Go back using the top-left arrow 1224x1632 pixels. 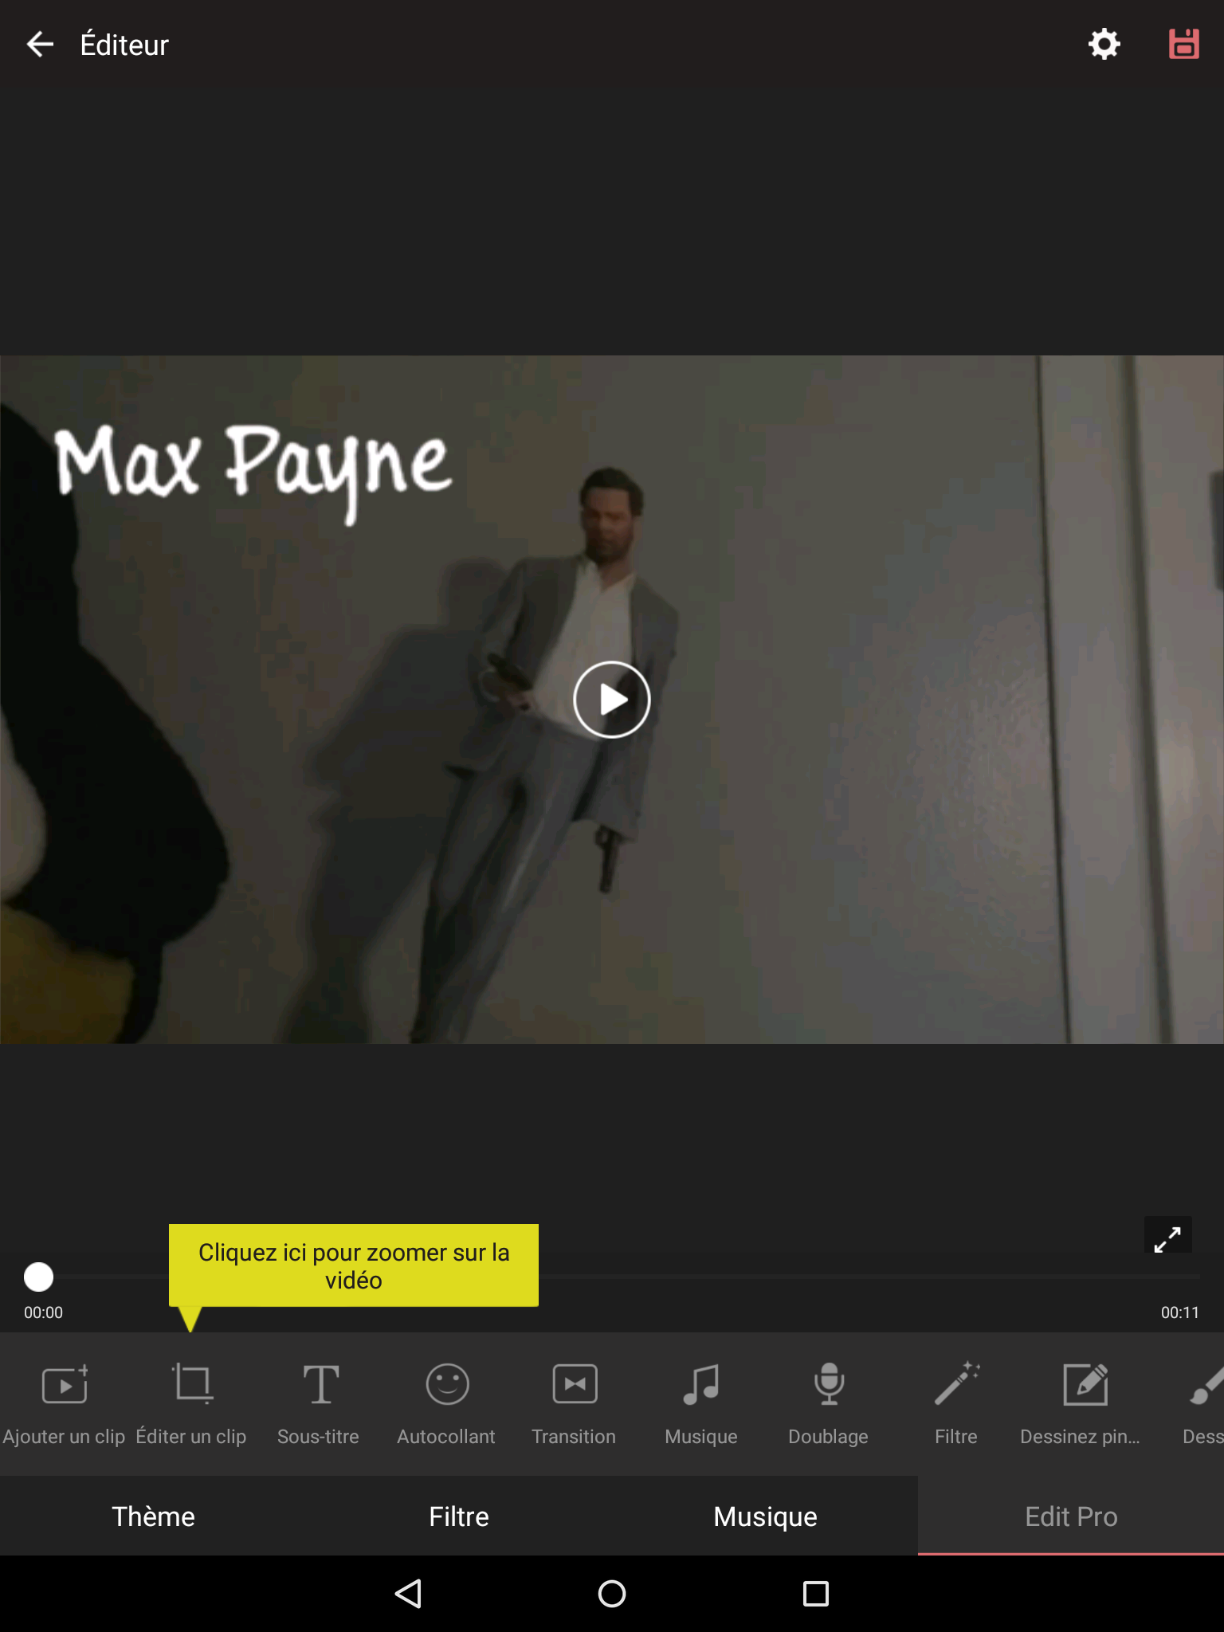tap(40, 45)
